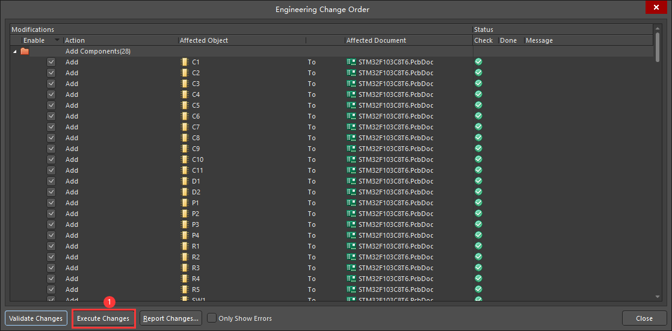Click the Action column header
The width and height of the screenshot is (672, 331).
pyautogui.click(x=121, y=40)
